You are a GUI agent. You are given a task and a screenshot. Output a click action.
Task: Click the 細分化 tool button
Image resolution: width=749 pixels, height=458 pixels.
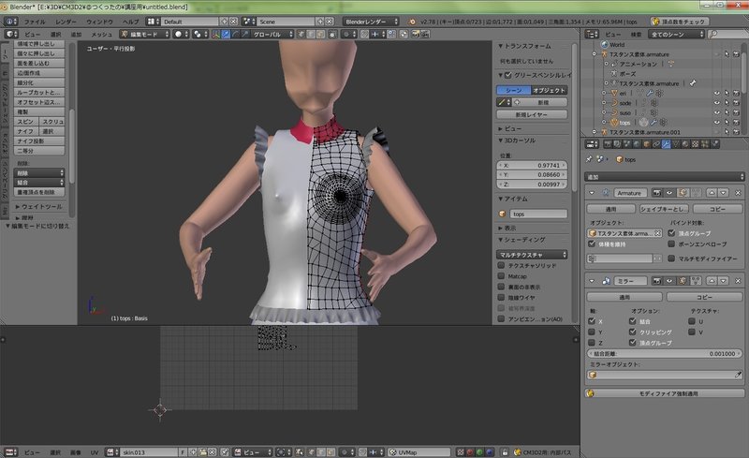point(39,82)
